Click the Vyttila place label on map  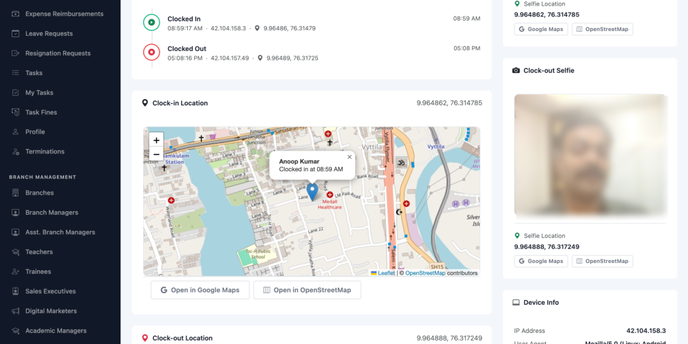(x=372, y=147)
